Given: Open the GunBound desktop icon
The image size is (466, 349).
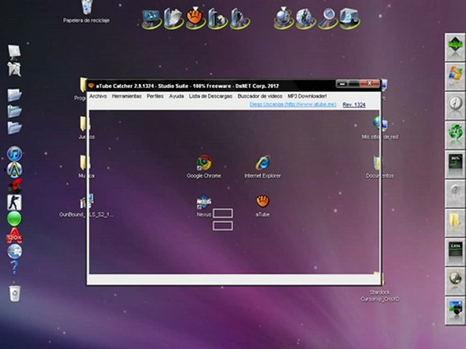Looking at the screenshot, I should (86, 205).
